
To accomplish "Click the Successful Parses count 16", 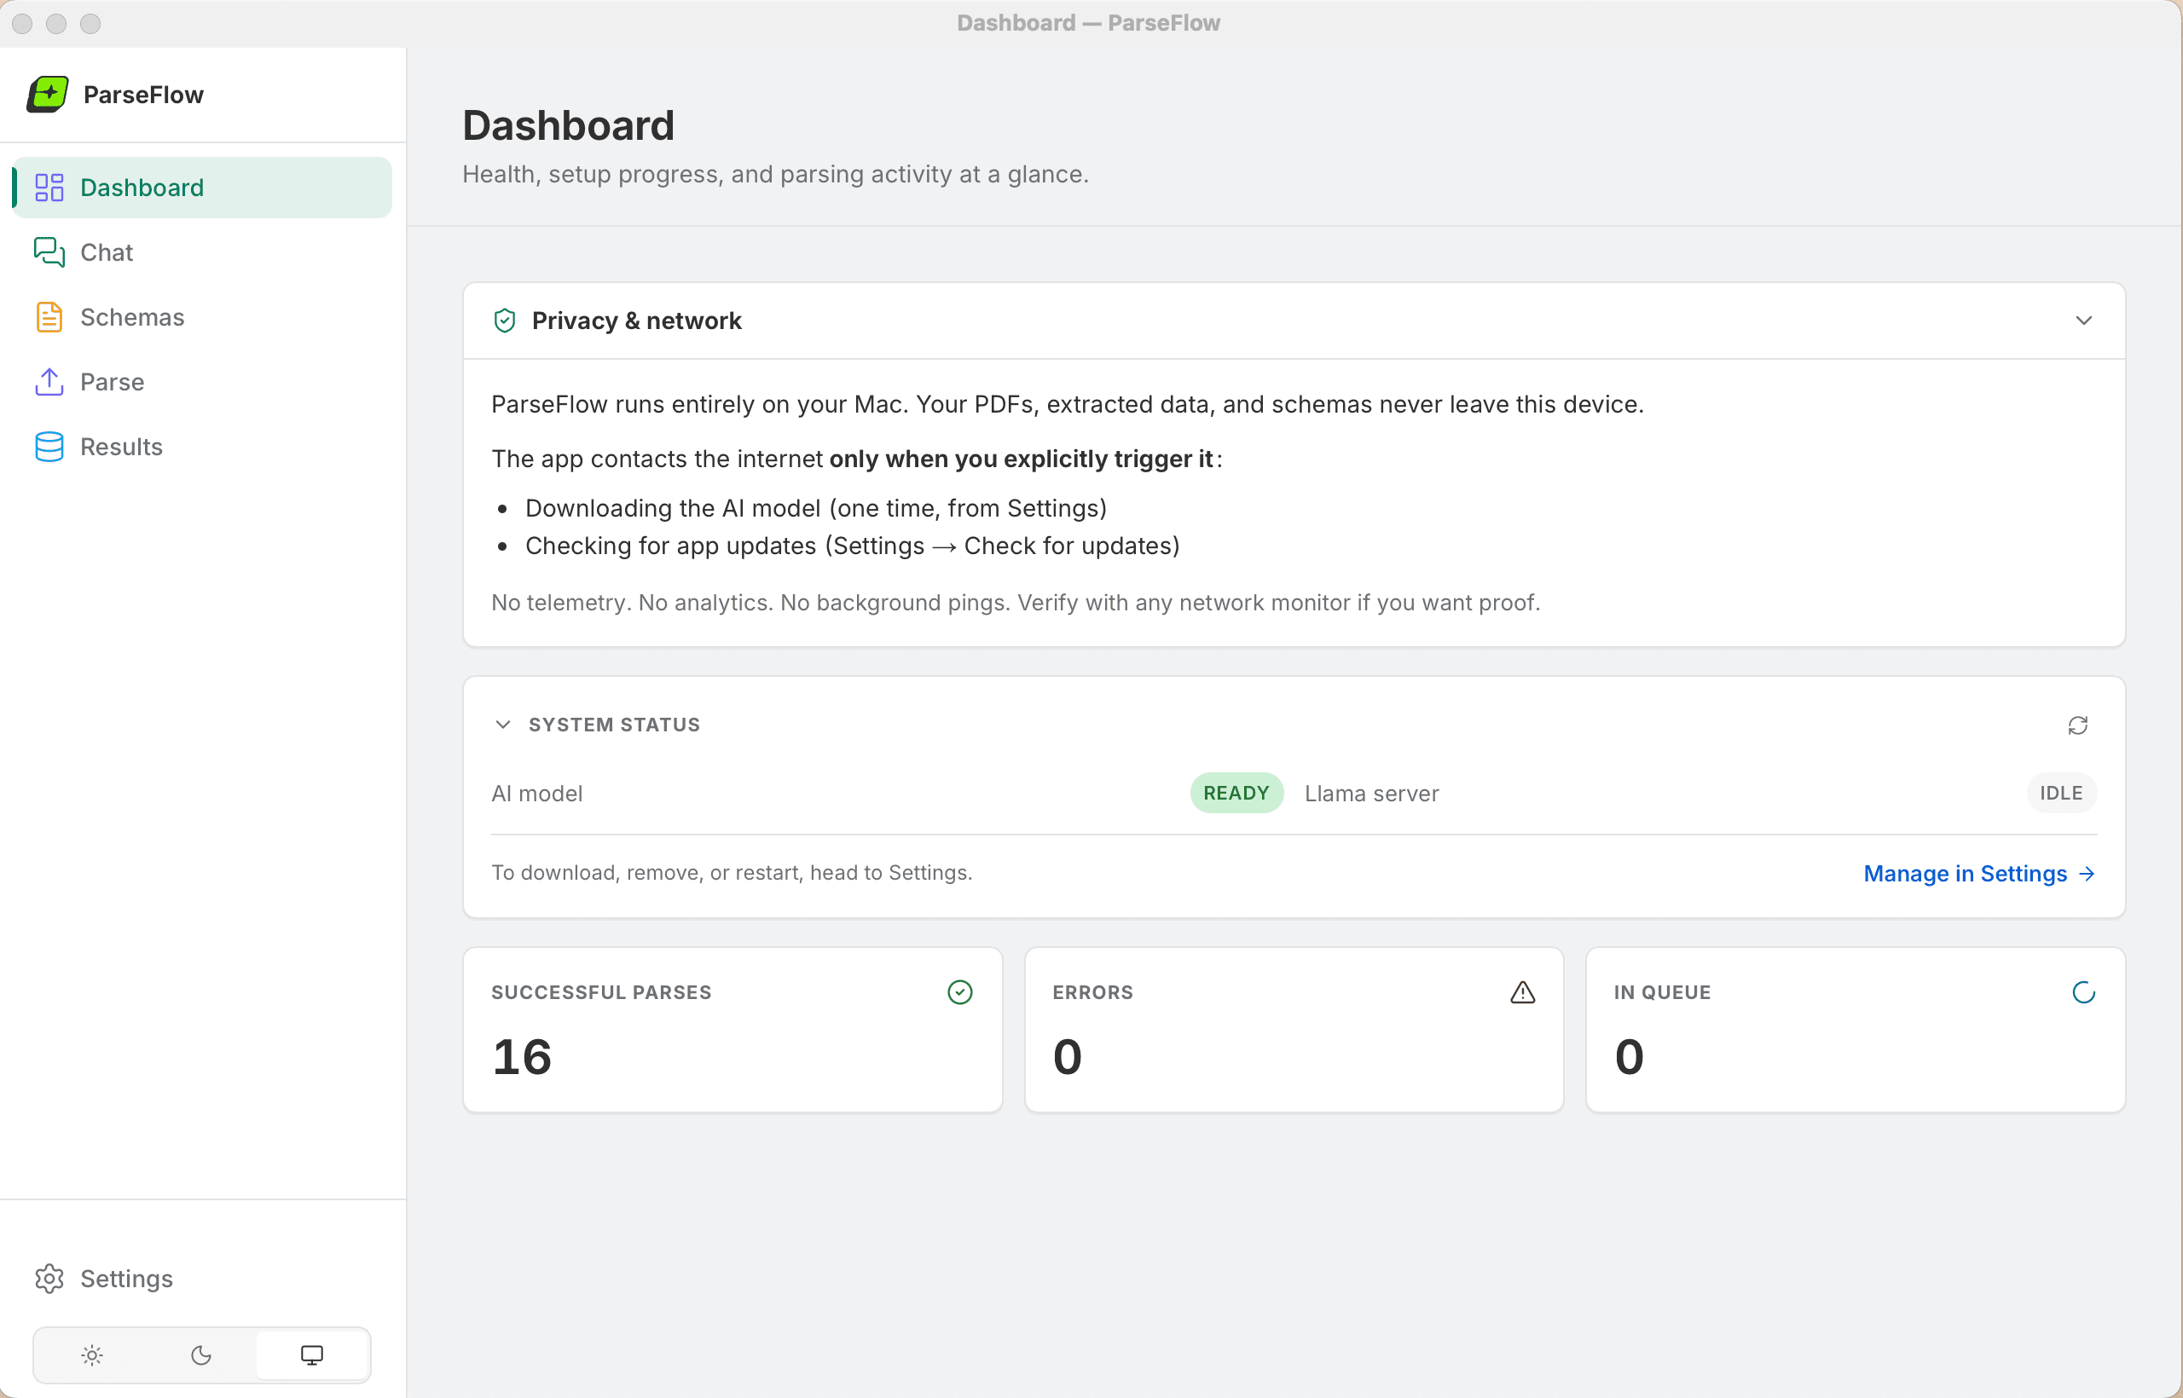I will coord(522,1057).
